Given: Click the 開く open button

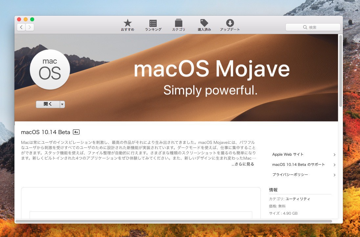Looking at the screenshot, I should click(48, 104).
